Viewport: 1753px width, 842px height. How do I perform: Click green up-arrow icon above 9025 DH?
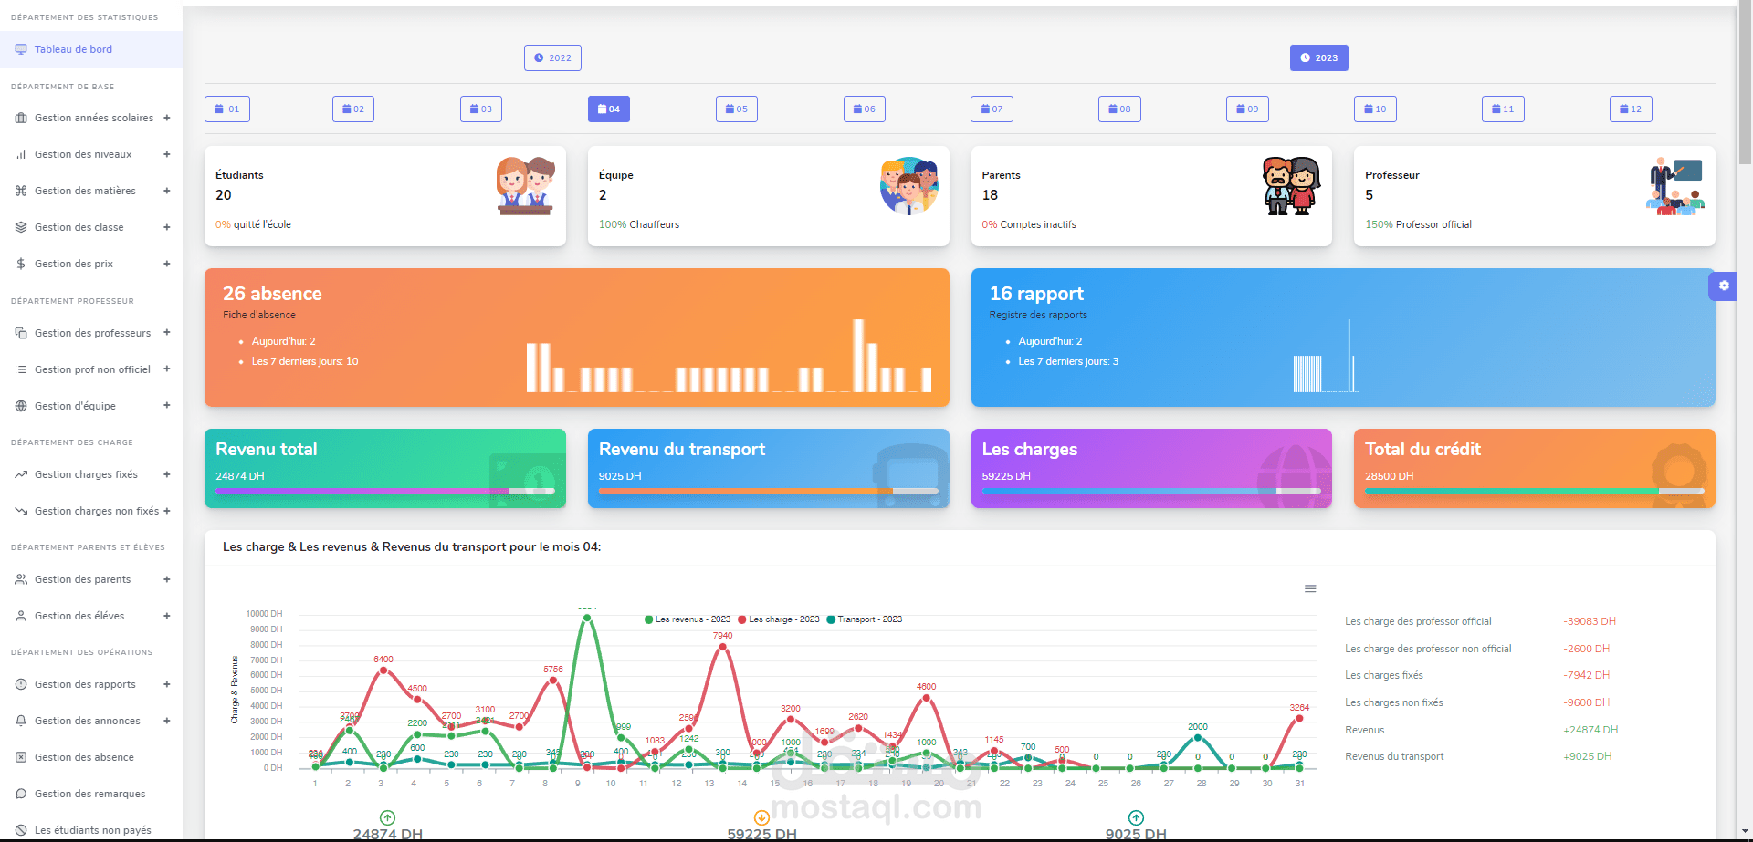tap(1136, 817)
